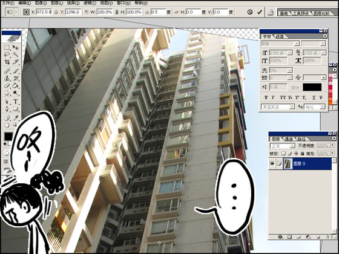Image resolution: width=339 pixels, height=254 pixels.
Task: Select the Type tool (T)
Action: 15,102
